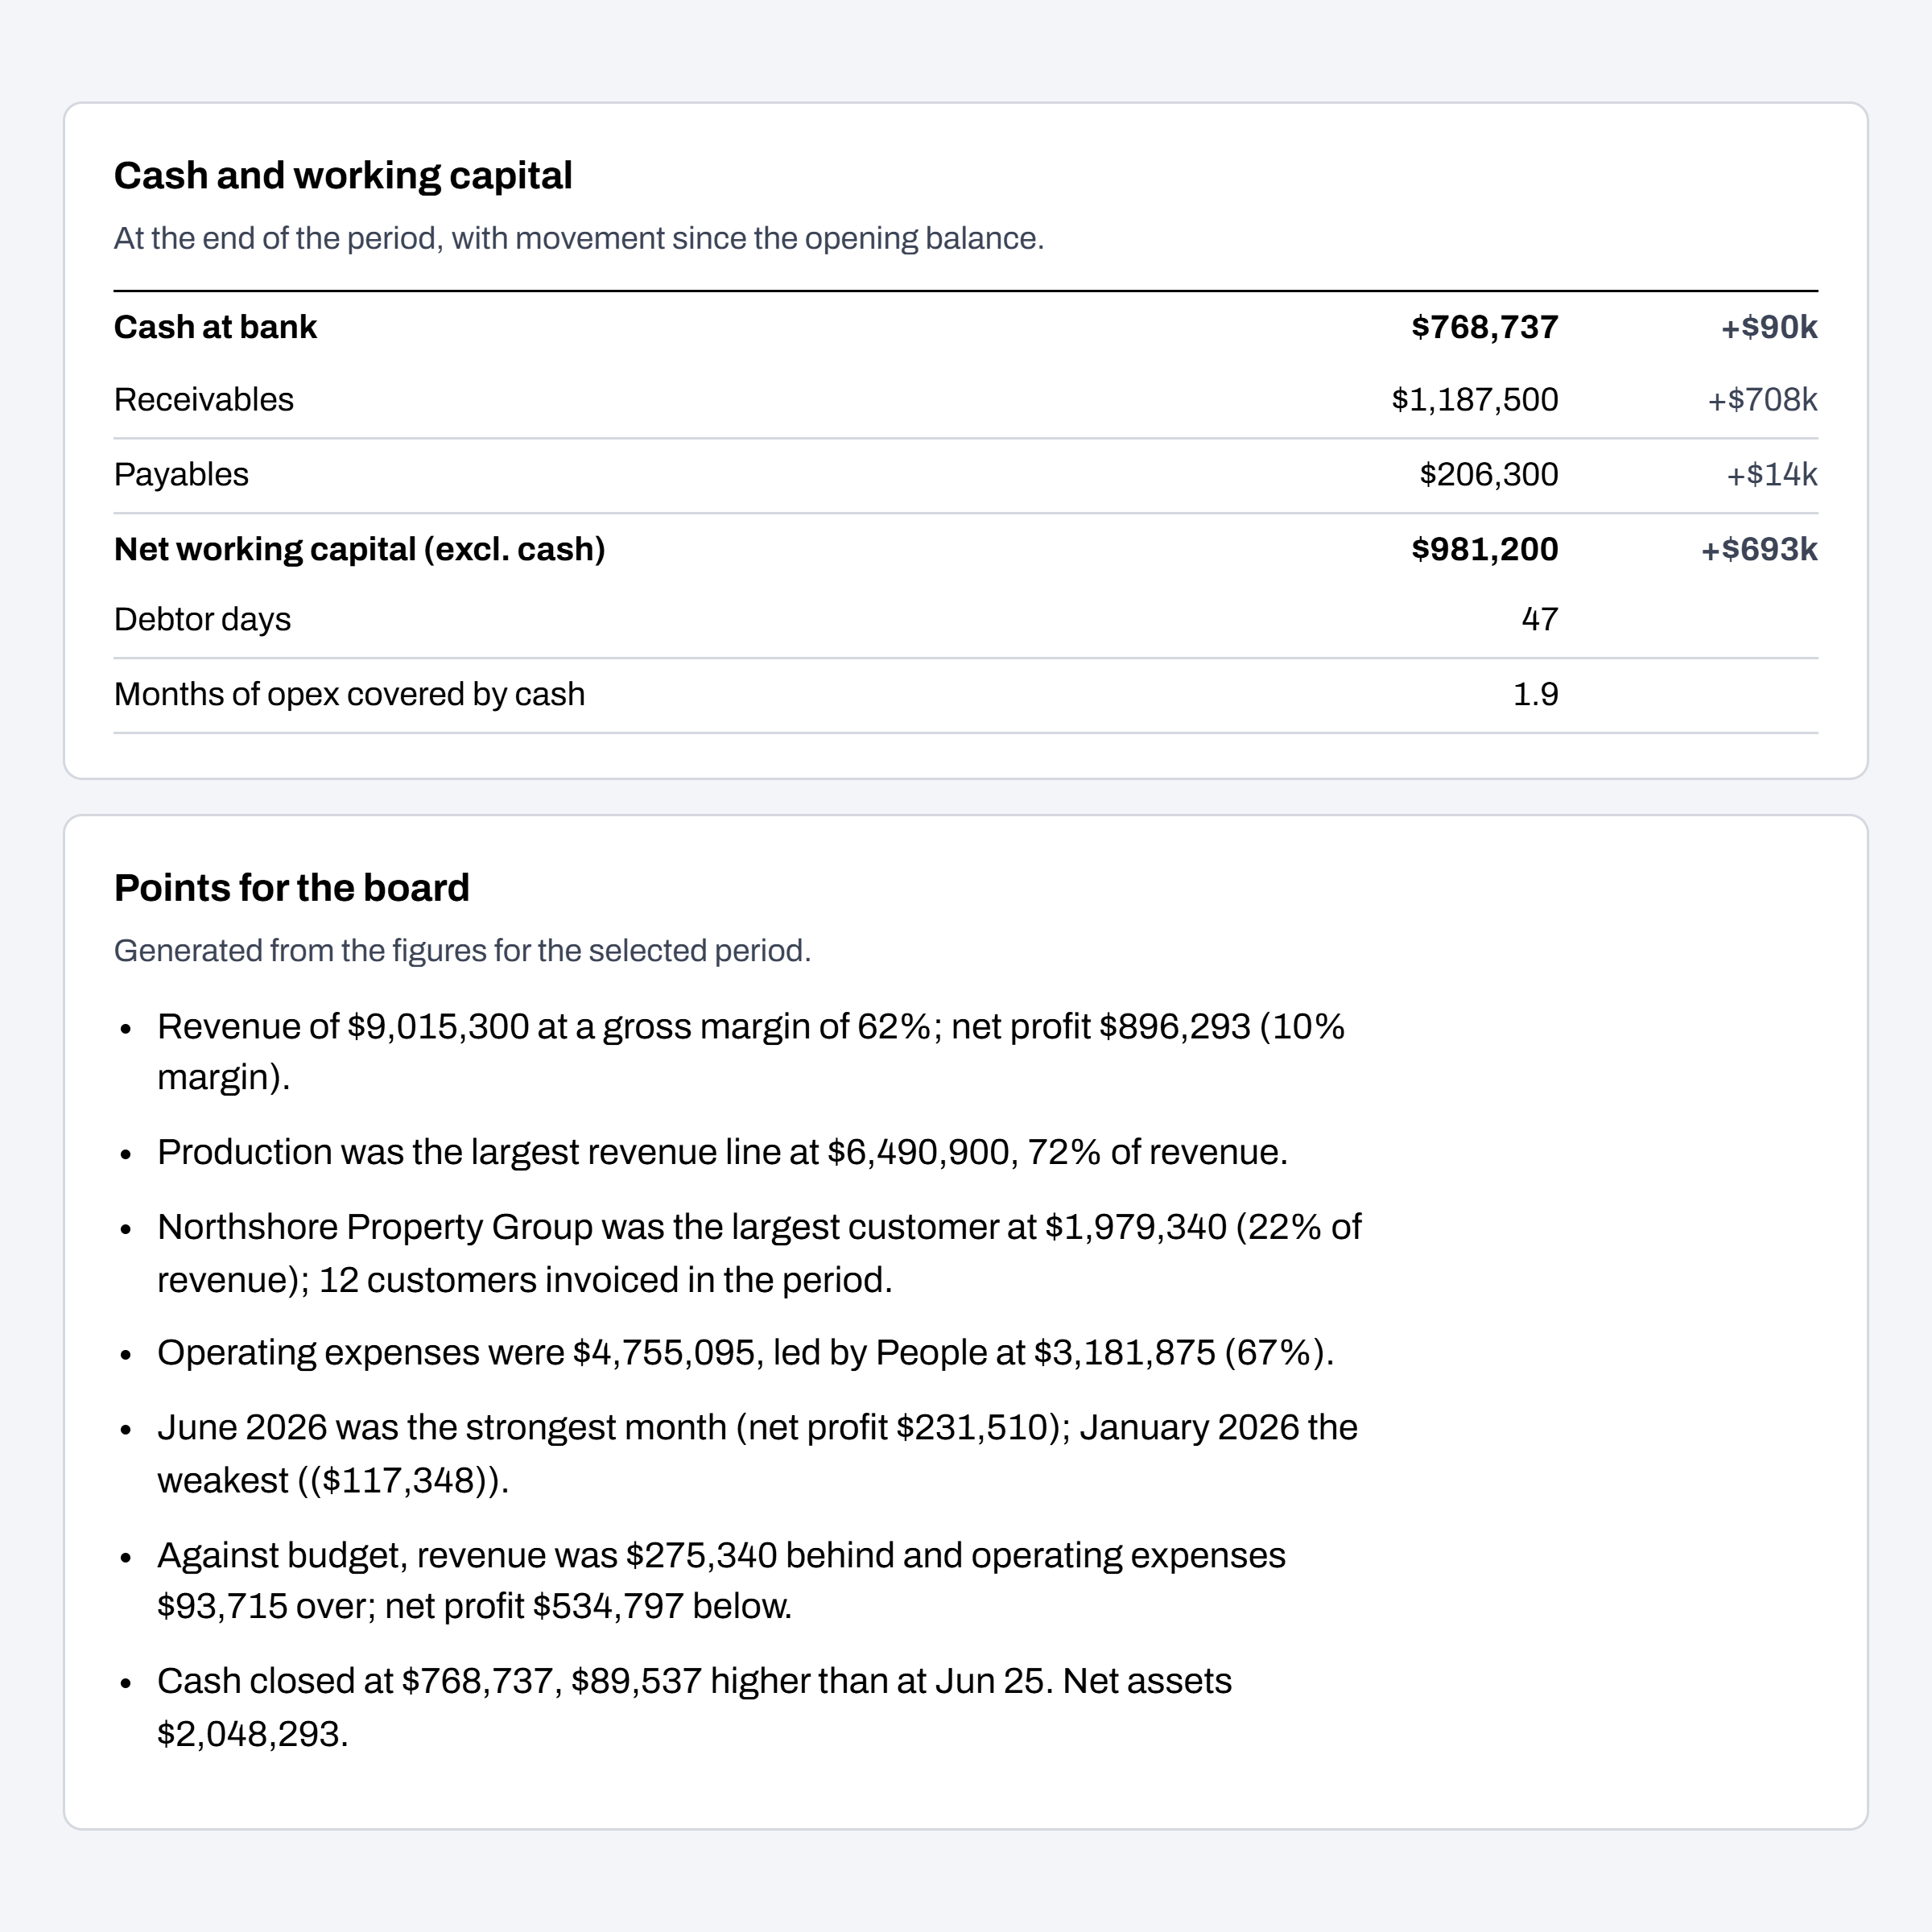Select the Cash at bank row label
Viewport: 1932px width, 1932px height.
click(215, 327)
